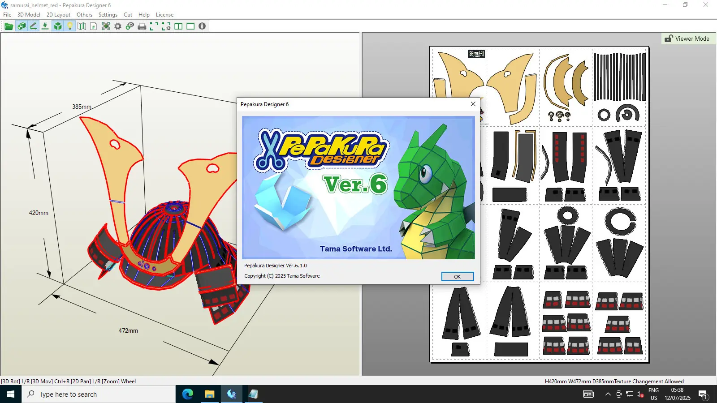Open the File menu

7,15
